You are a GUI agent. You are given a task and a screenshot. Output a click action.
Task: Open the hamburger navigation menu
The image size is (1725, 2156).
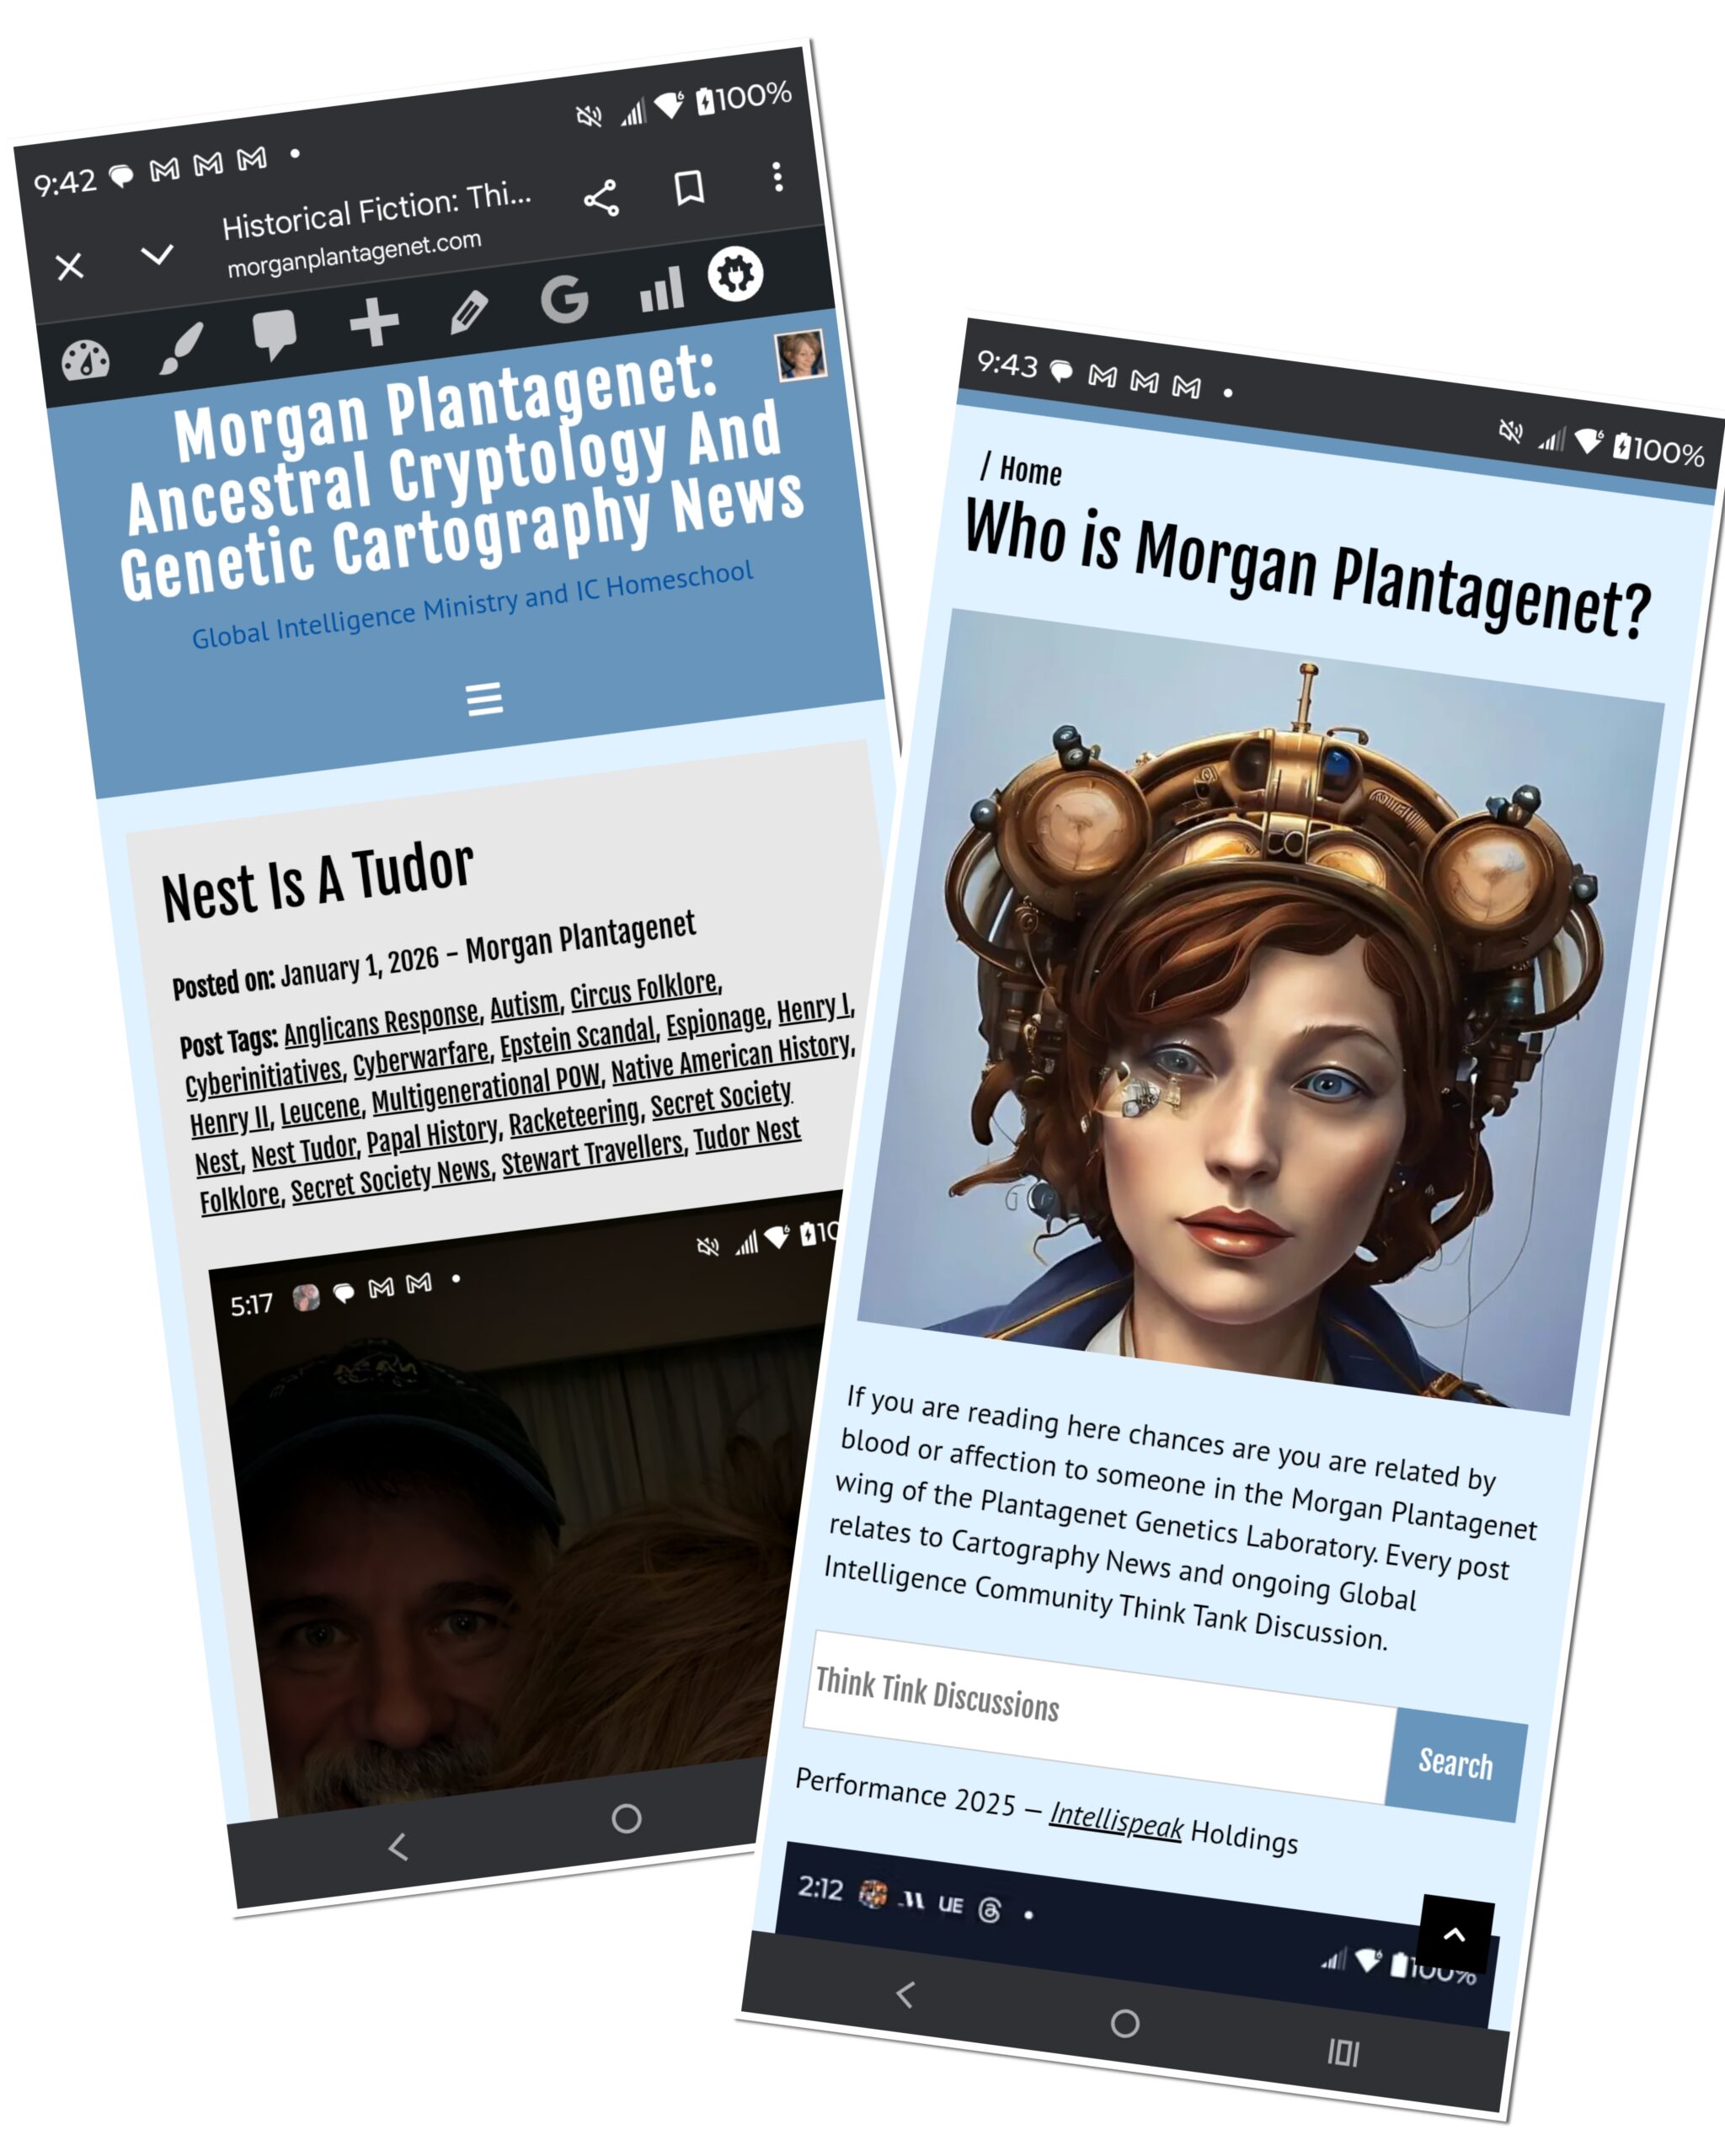(484, 699)
